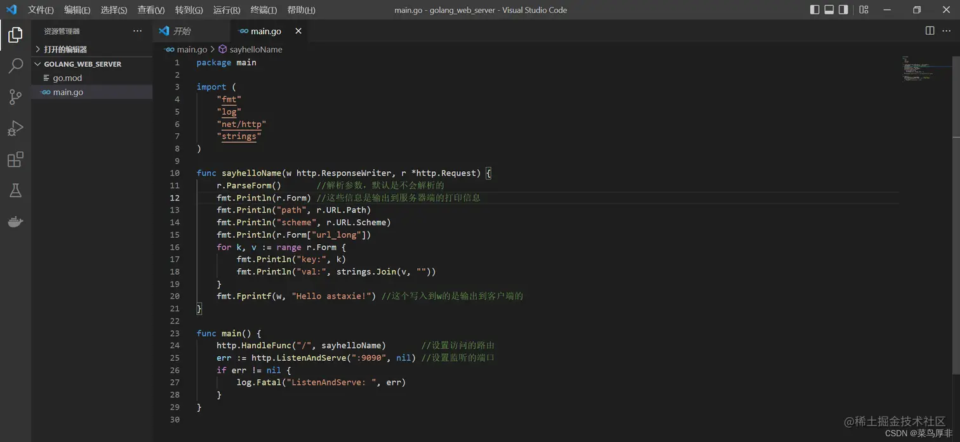Viewport: 960px width, 442px height.
Task: Click the "net/http" import string
Action: pyautogui.click(x=241, y=124)
